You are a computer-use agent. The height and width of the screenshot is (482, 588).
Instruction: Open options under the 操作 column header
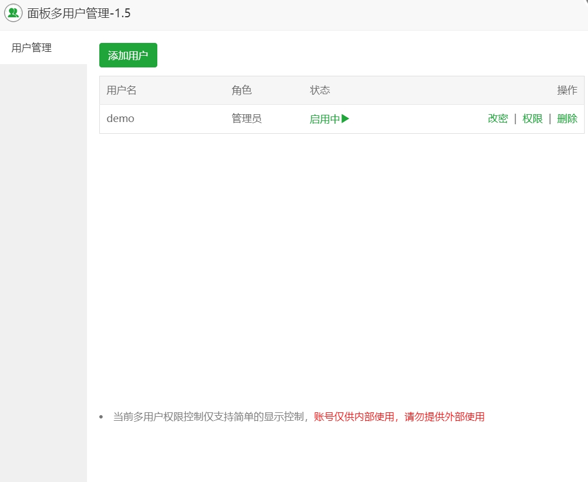[567, 90]
